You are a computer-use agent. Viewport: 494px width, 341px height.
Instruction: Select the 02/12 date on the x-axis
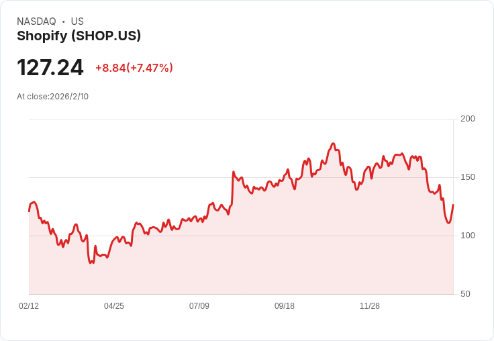(x=29, y=306)
